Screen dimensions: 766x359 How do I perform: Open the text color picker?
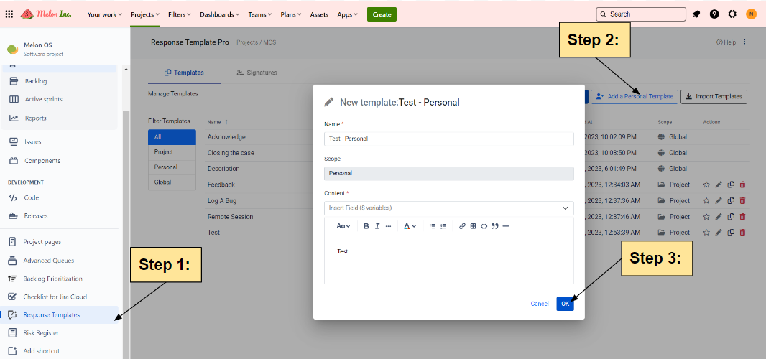tap(410, 226)
